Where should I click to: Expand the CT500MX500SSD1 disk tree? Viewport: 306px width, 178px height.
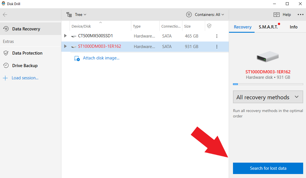(65, 36)
